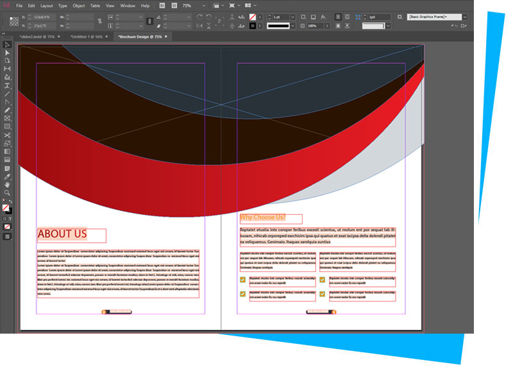The image size is (513, 367).
Task: Open the zoom level 75% dropdown
Action: coord(204,6)
